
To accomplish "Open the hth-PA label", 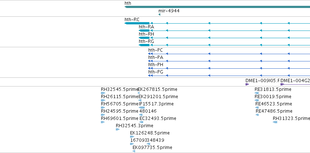I will (156, 57).
